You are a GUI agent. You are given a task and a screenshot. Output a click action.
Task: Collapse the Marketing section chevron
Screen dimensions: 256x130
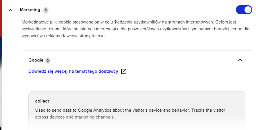pos(11,10)
